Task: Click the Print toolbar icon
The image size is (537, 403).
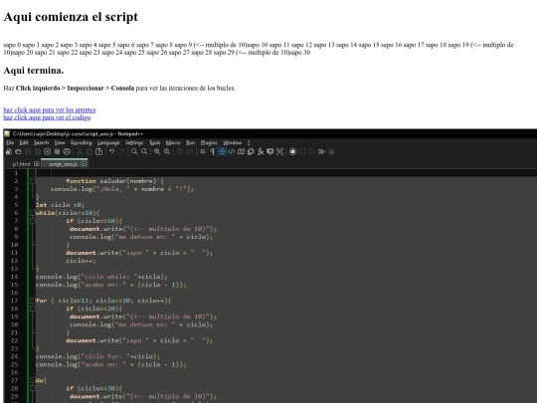Action: click(67, 151)
